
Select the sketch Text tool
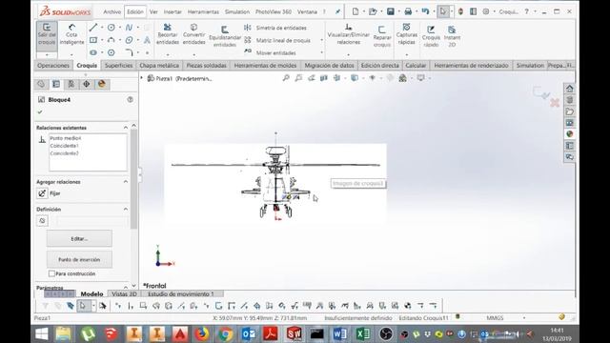(147, 40)
